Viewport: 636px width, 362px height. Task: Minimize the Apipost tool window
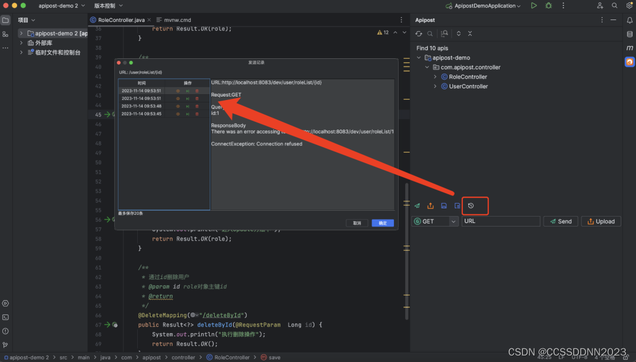(x=613, y=20)
